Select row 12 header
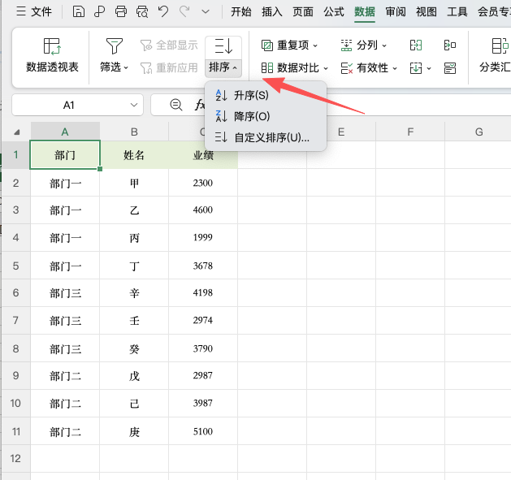Image resolution: width=511 pixels, height=480 pixels. [15, 459]
